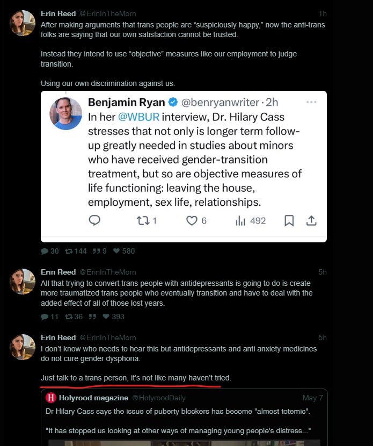Bookmark Benjamin Ryan's embedded tweet

tap(289, 220)
